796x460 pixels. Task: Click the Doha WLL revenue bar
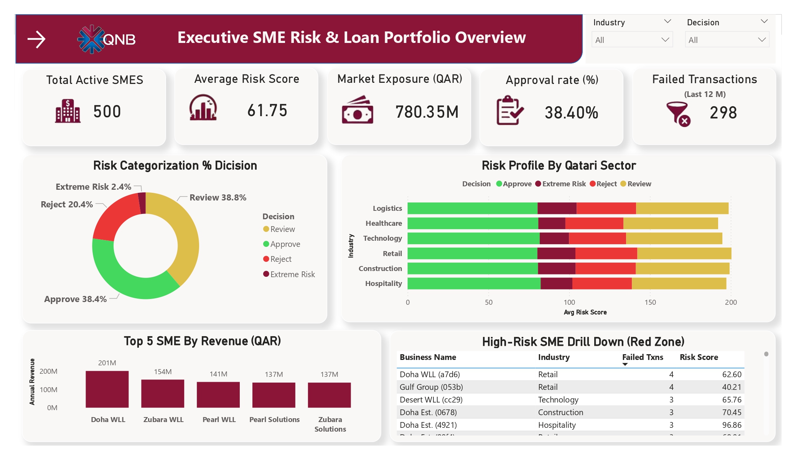pyautogui.click(x=107, y=389)
